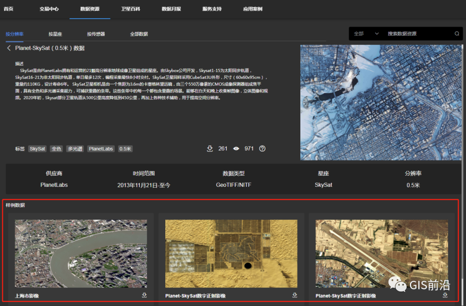Click the 分辨率 column label
The image size is (466, 306).
click(x=413, y=174)
